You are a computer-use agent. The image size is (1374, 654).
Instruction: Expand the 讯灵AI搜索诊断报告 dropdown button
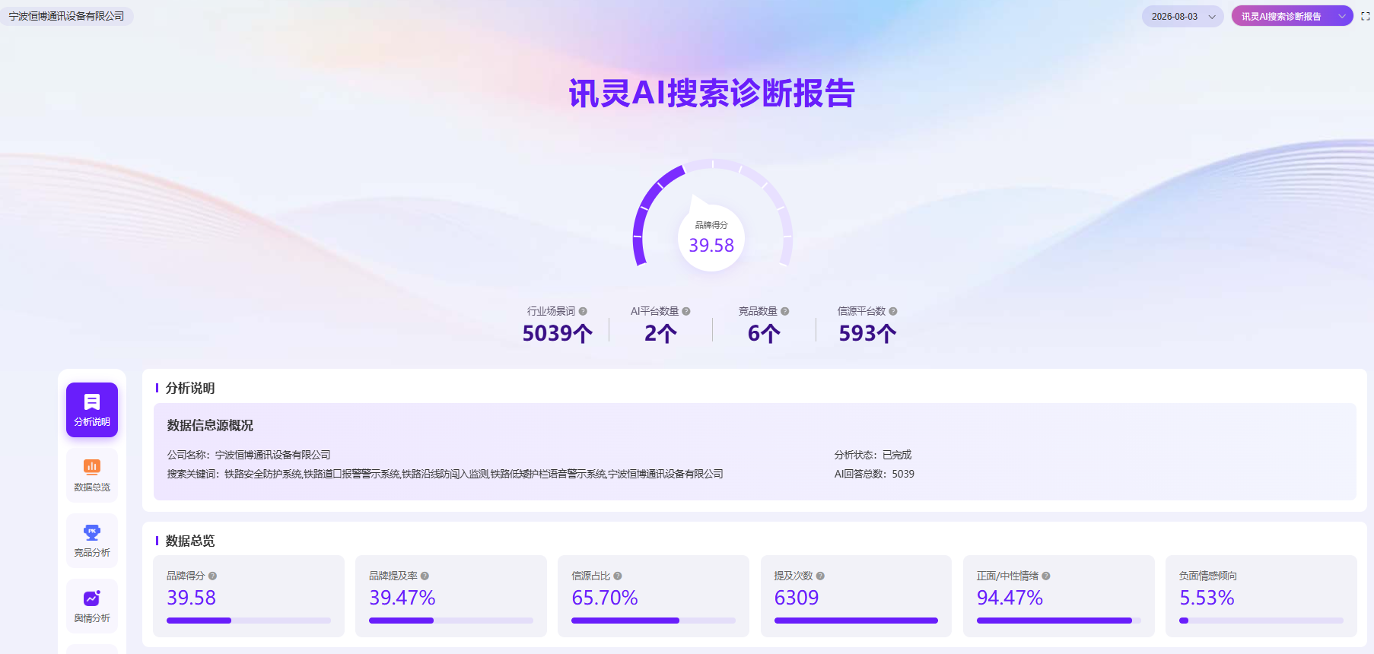[1292, 16]
